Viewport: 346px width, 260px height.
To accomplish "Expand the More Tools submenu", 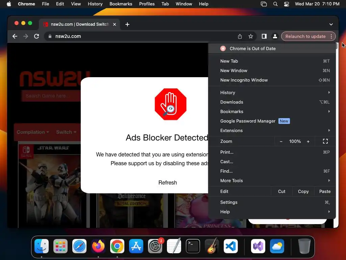I will click(272, 181).
